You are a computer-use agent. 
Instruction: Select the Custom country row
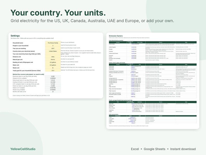pos(153,60)
